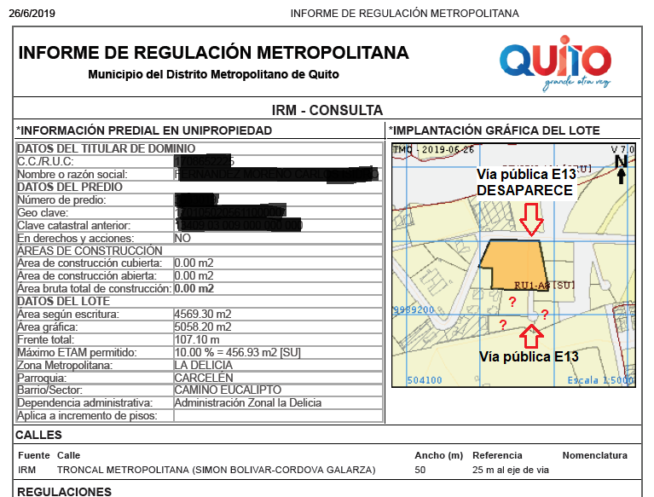Click the CARCELÉN parroquia value
This screenshot has width=654, height=497.
[x=204, y=378]
